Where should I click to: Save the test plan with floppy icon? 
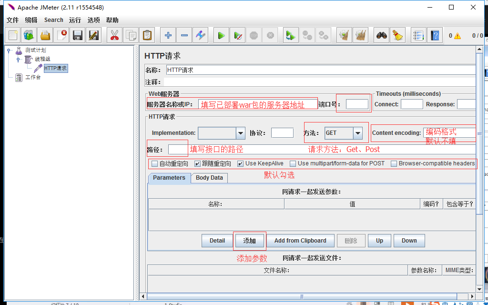click(x=78, y=35)
